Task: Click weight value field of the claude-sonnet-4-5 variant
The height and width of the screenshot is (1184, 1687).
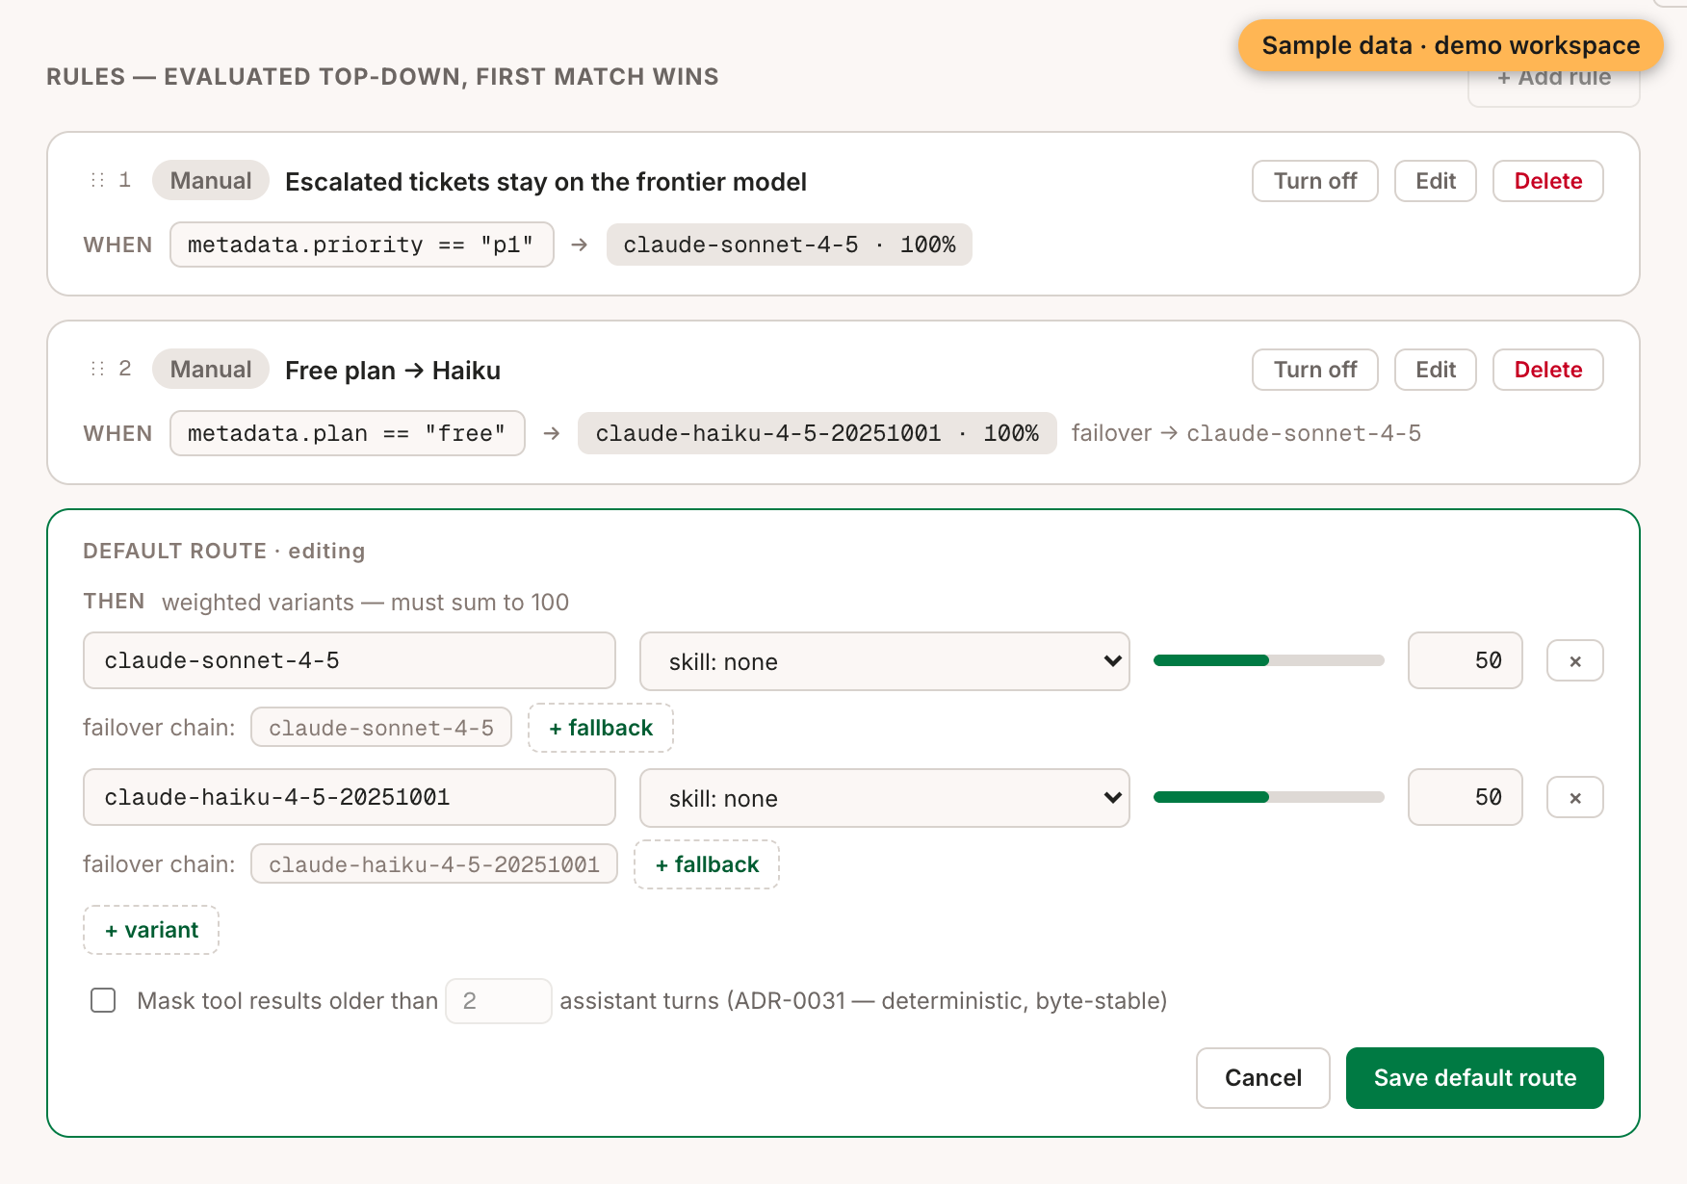Action: point(1465,660)
